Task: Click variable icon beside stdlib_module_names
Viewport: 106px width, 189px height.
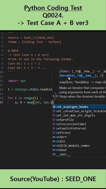Action: (54, 146)
